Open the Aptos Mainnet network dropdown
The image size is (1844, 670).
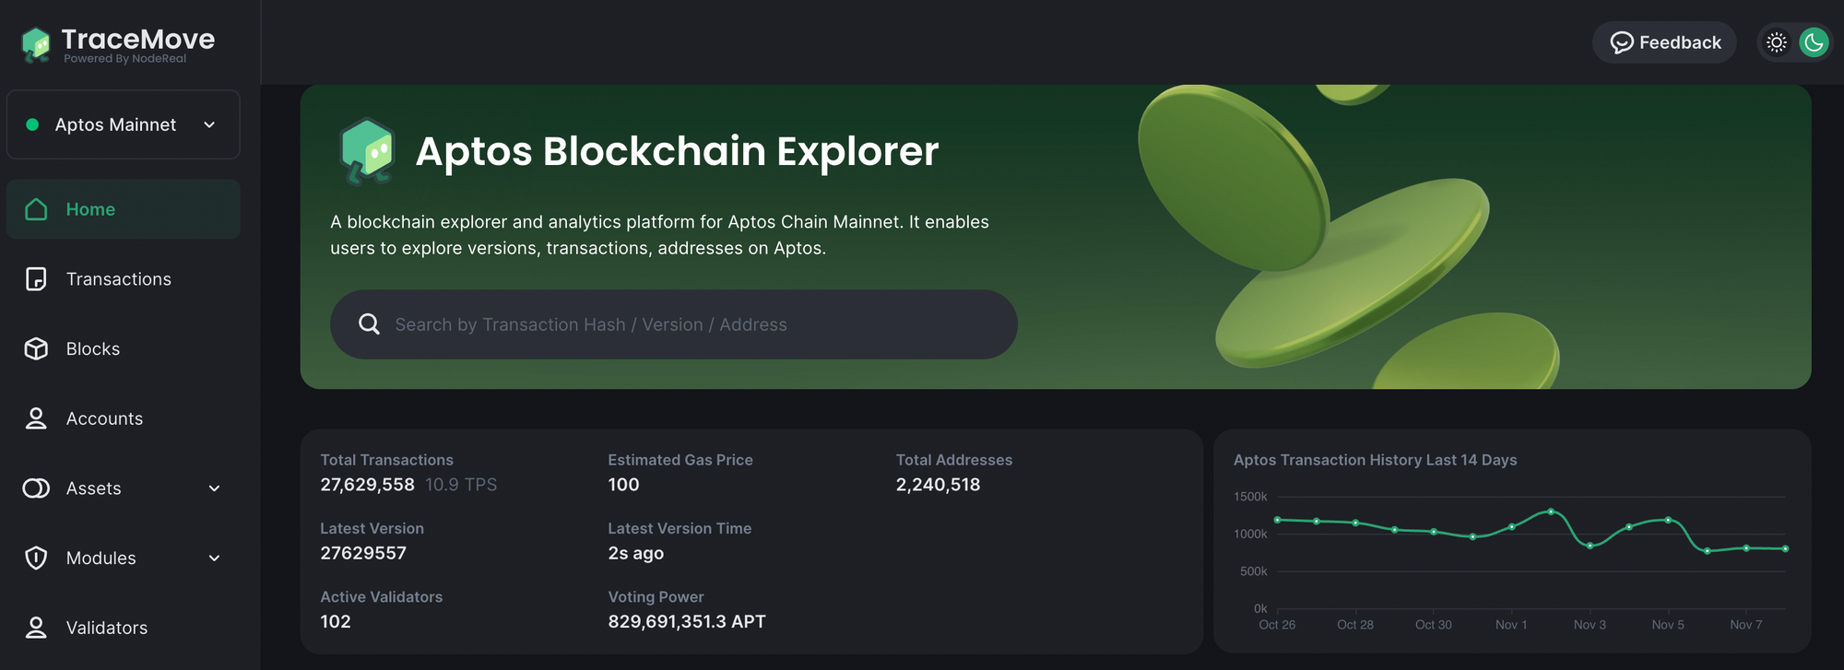tap(124, 124)
